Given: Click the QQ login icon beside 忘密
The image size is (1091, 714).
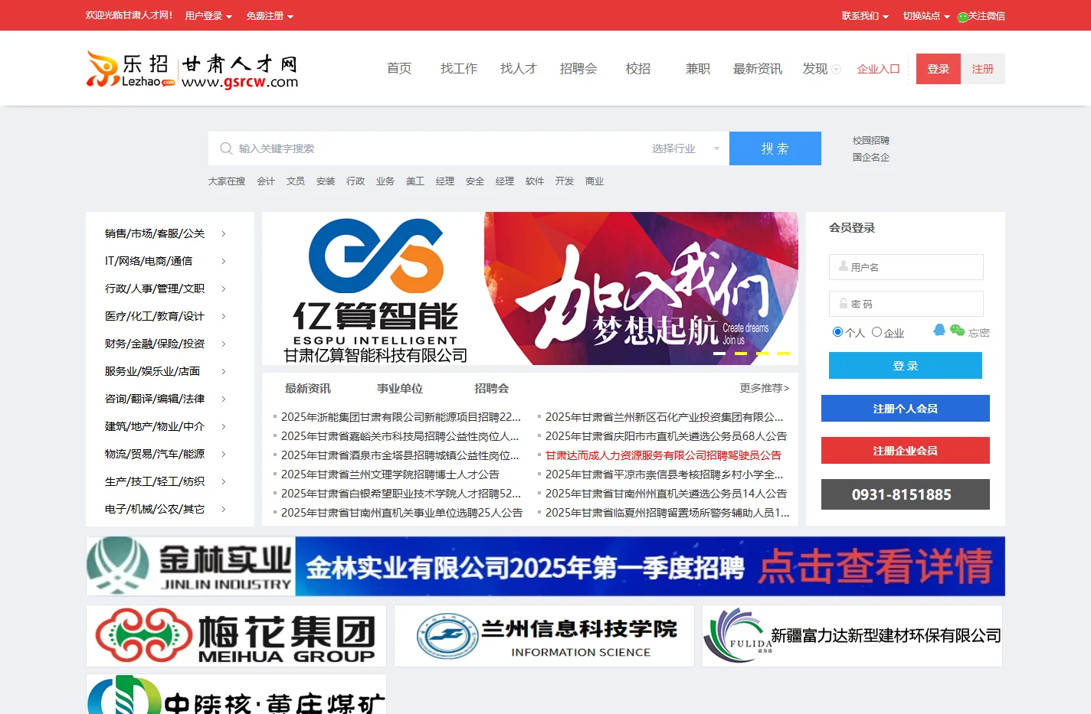Looking at the screenshot, I should (x=939, y=330).
